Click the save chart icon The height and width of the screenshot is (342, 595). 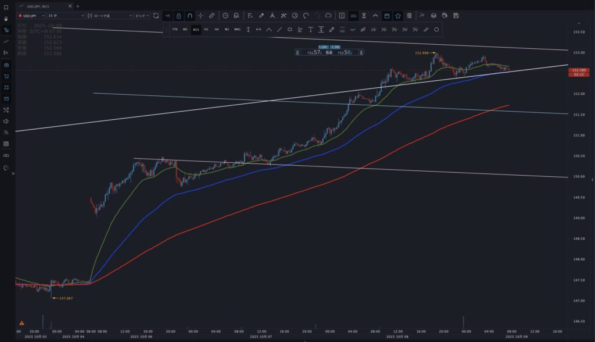456,16
